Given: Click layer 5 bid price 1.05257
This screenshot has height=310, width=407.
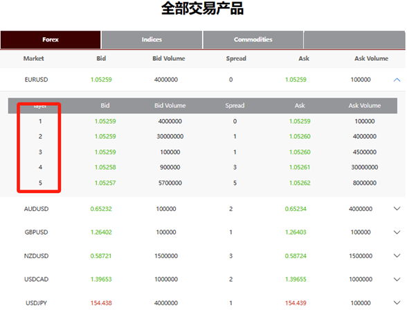Looking at the screenshot, I should [105, 183].
